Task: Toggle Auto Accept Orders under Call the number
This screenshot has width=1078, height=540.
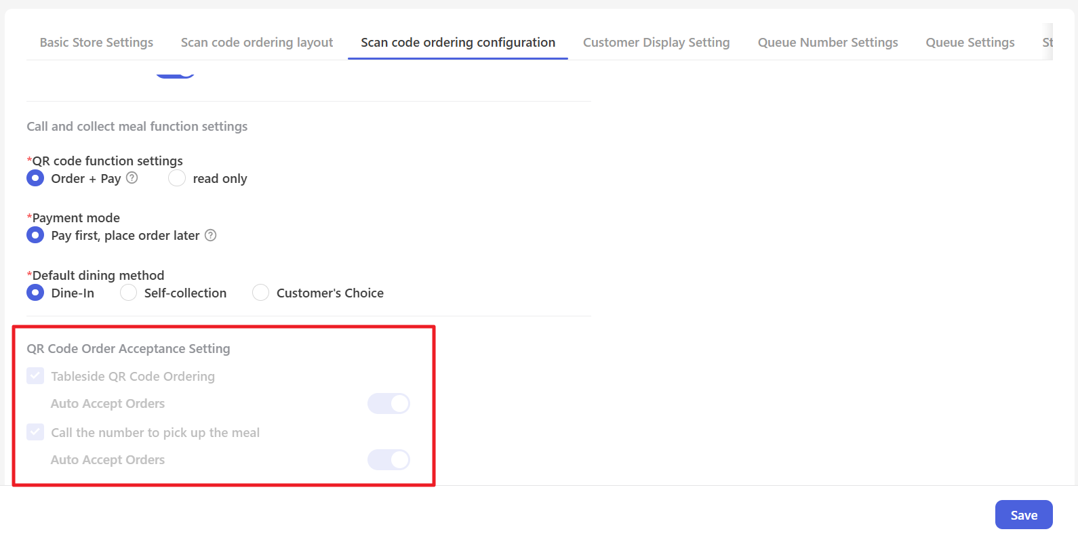Action: (388, 460)
